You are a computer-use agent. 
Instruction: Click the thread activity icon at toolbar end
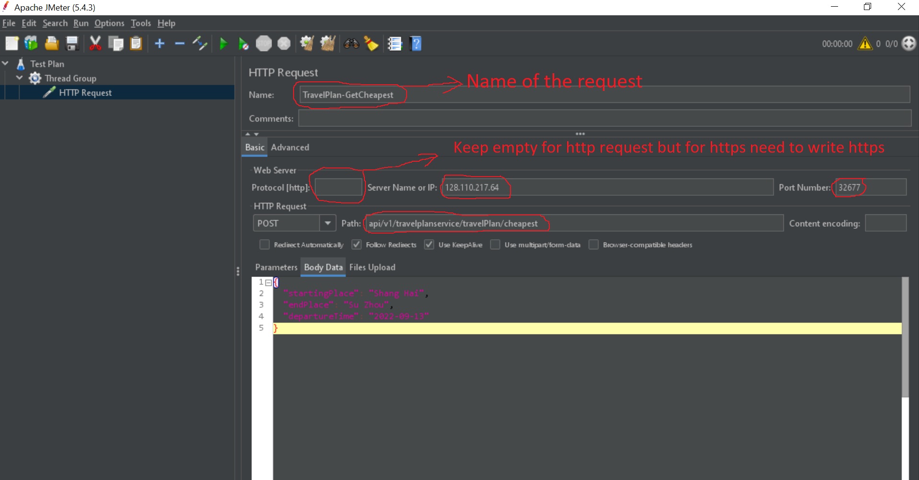click(908, 44)
